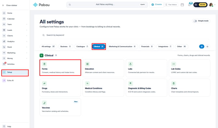Click the Lab Codes card code icon
218x128 pixels.
point(174,64)
